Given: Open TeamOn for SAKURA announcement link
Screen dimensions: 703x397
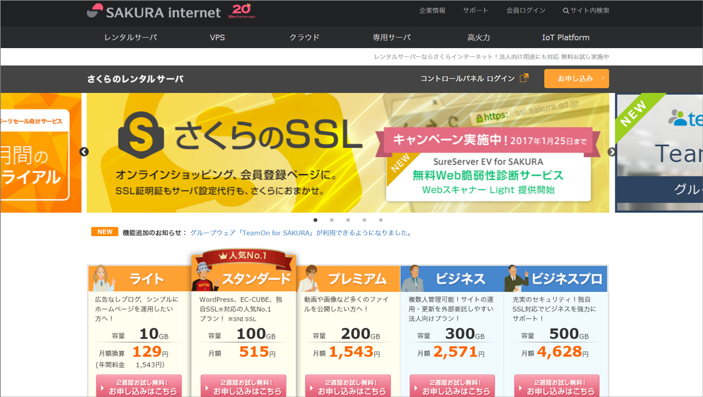Looking at the screenshot, I should pyautogui.click(x=302, y=233).
